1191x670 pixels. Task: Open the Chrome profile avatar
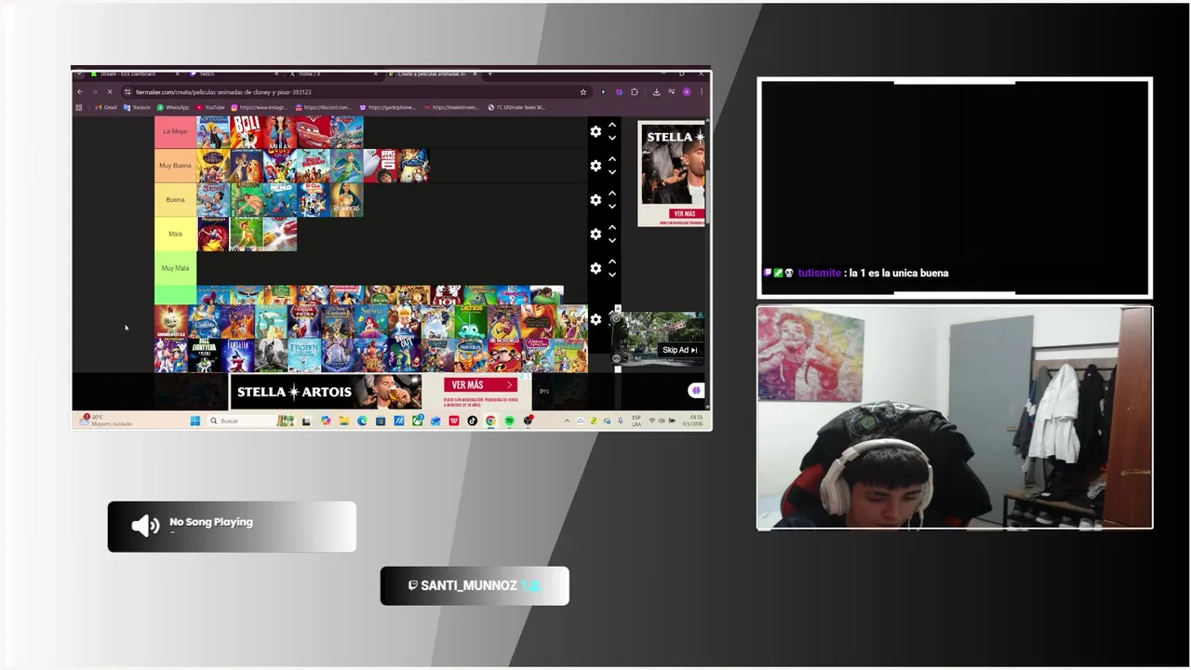tap(687, 92)
